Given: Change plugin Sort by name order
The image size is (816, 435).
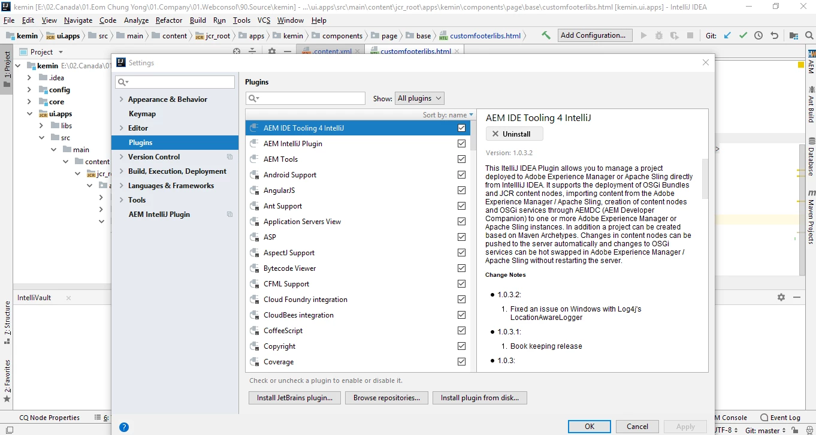Looking at the screenshot, I should (x=448, y=115).
